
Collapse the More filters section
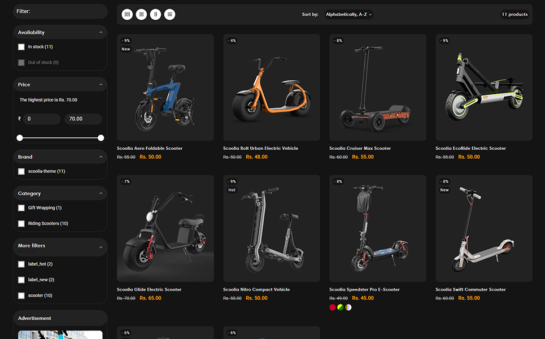pos(101,247)
